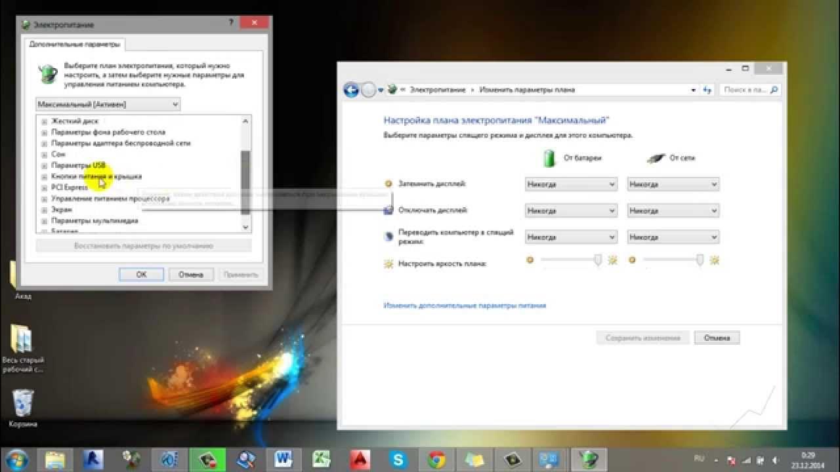Viewport: 840px width, 472px height.
Task: Select the 'Весь старый рабочий с...' desktop folder
Action: tap(23, 350)
